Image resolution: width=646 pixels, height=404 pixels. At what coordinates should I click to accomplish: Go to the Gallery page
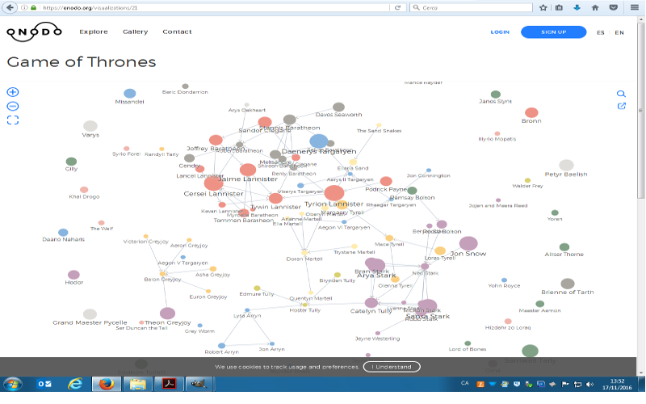click(x=135, y=32)
